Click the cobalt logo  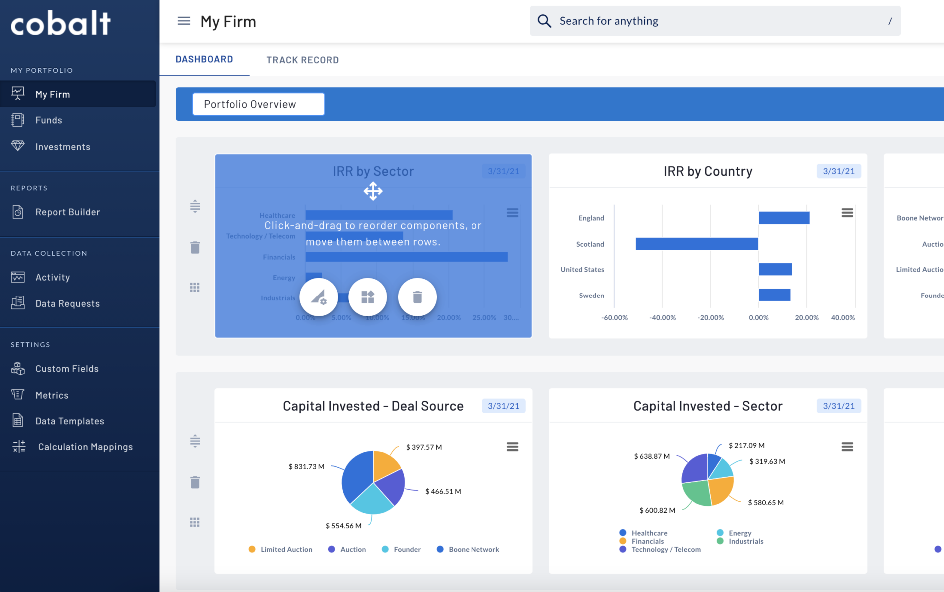click(61, 23)
